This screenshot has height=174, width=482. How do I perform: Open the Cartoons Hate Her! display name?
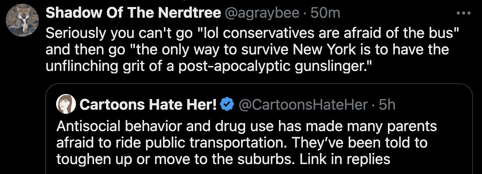(148, 105)
